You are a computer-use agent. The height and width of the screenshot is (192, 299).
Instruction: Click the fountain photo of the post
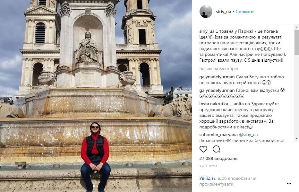click(x=96, y=96)
